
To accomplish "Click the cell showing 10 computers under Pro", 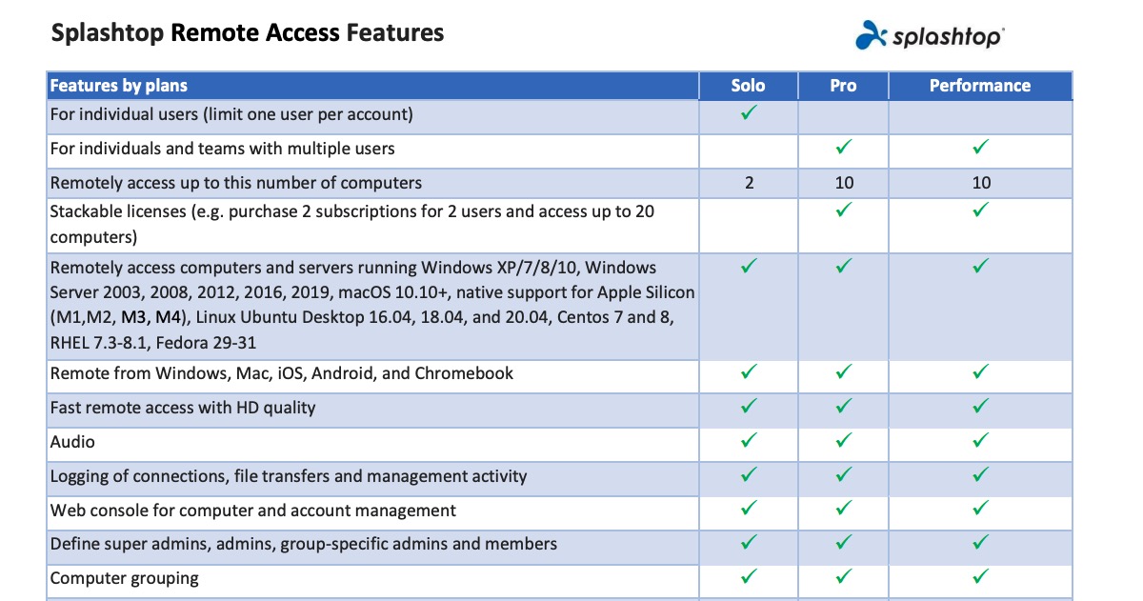I will [x=842, y=182].
